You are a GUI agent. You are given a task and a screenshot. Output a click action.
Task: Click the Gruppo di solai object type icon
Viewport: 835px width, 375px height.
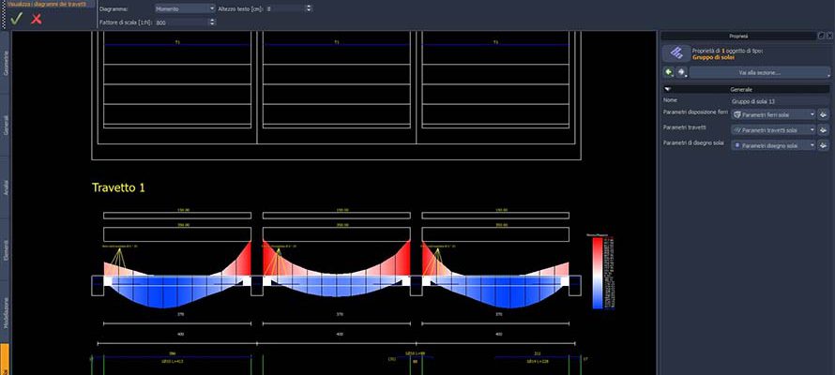pyautogui.click(x=676, y=53)
